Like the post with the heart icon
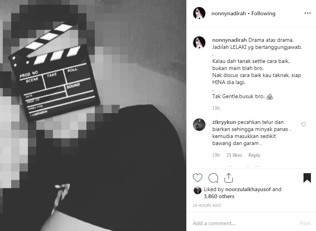The height and width of the screenshot is (231, 316). pos(198,178)
